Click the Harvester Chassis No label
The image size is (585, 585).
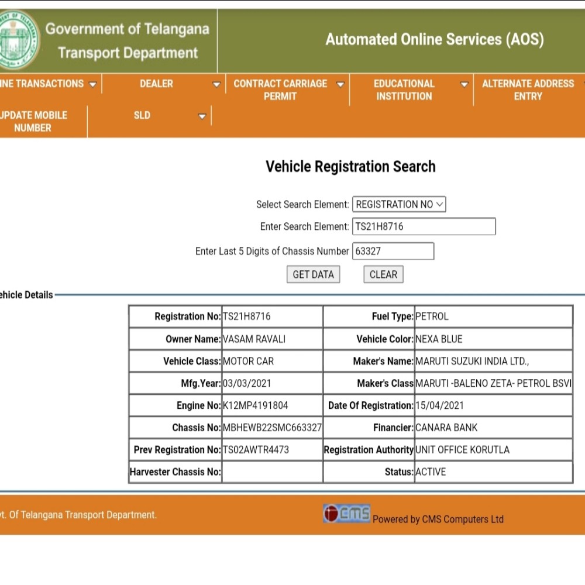coord(175,472)
